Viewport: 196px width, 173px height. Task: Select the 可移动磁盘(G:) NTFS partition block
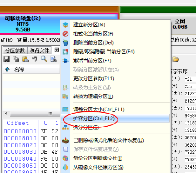tap(30, 24)
